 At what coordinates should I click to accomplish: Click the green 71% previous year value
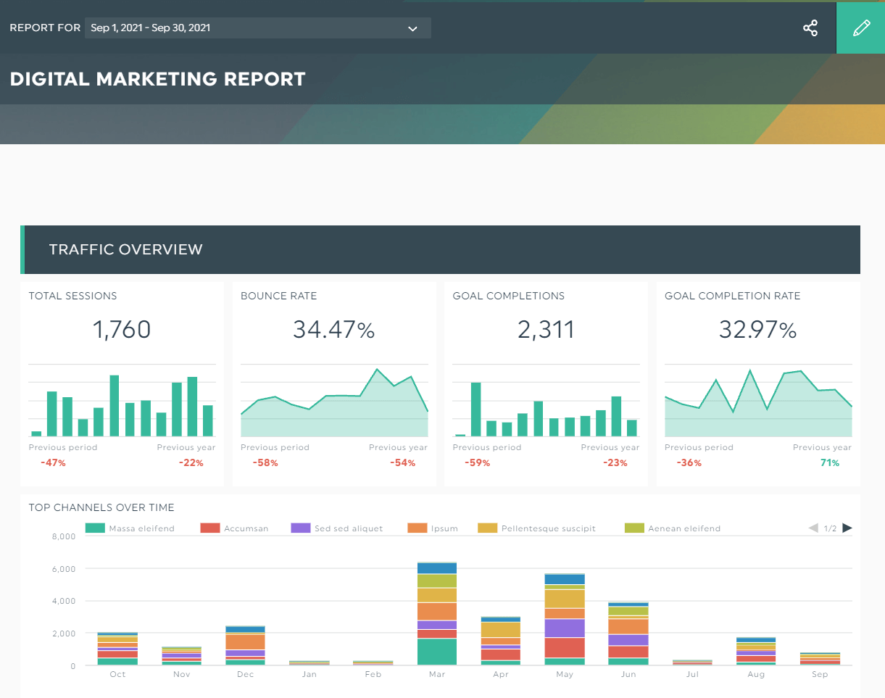(830, 462)
